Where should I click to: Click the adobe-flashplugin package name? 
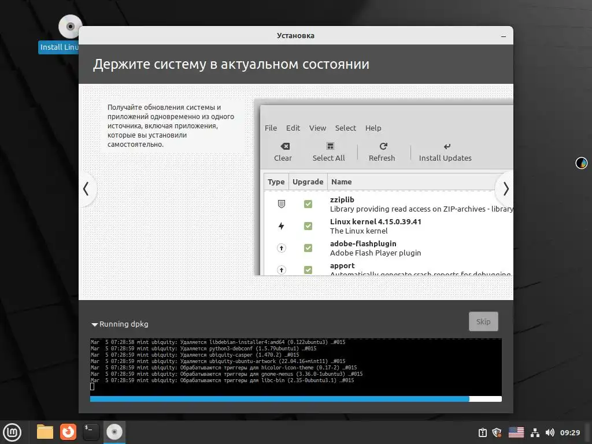click(363, 243)
